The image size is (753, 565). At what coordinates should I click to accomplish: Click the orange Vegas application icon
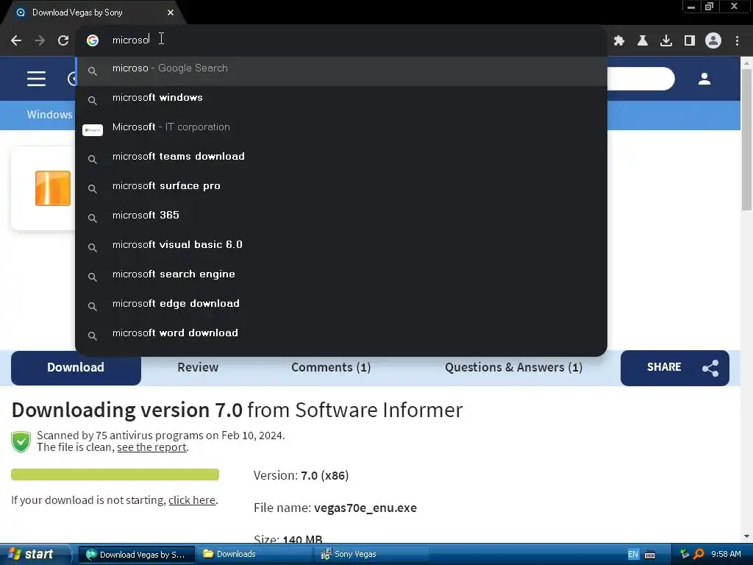click(53, 188)
